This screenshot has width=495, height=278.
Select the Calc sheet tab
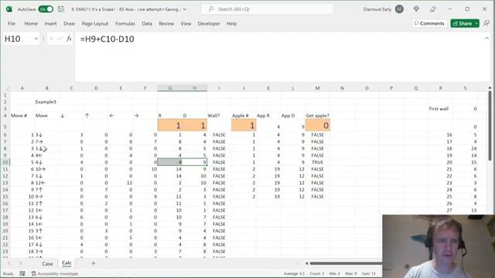point(67,263)
